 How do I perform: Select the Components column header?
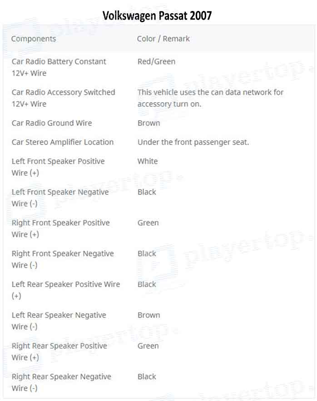point(34,39)
